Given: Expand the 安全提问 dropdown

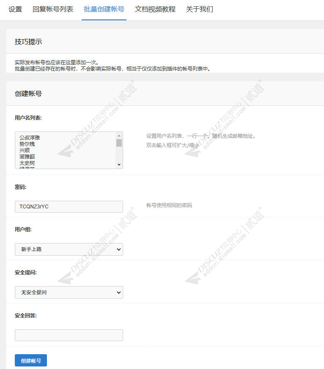Looking at the screenshot, I should [x=69, y=292].
